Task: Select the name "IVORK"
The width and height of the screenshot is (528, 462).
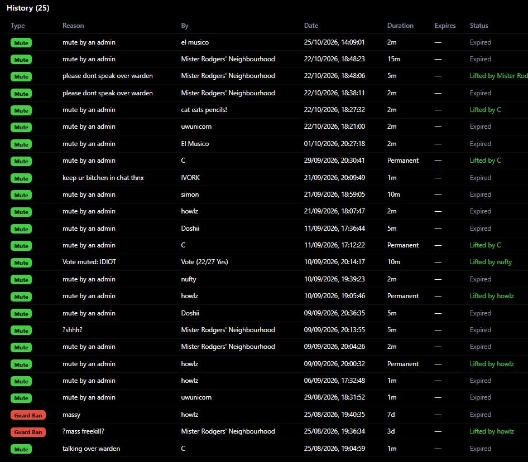Action: [190, 178]
